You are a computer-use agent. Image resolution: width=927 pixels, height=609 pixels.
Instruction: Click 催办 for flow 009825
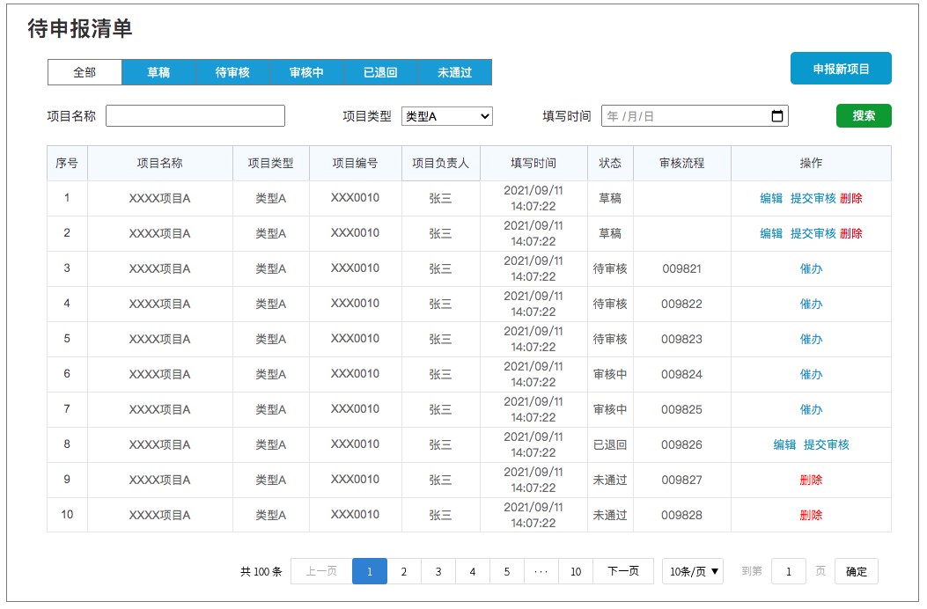(811, 409)
